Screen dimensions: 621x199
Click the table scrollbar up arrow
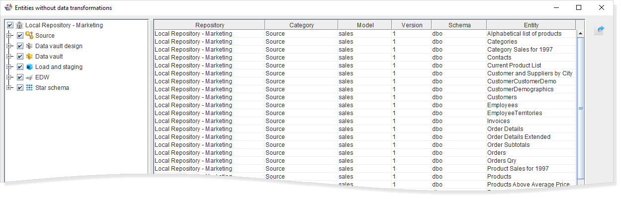pyautogui.click(x=580, y=34)
